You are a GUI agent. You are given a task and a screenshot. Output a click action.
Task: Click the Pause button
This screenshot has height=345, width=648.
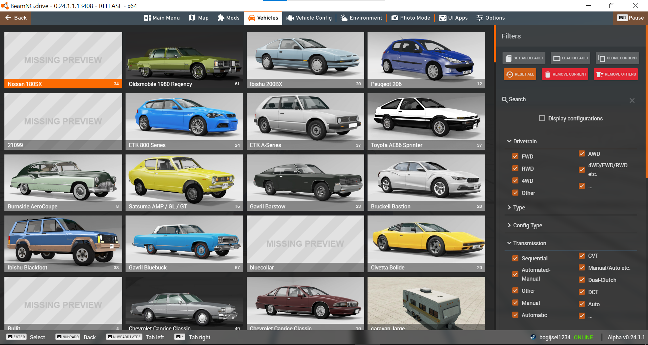[x=630, y=18]
